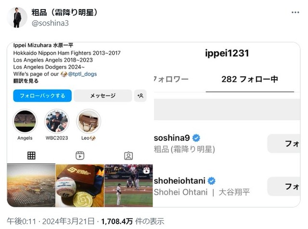
Task: Click the add-person suggestion icon button
Action: 140,96
